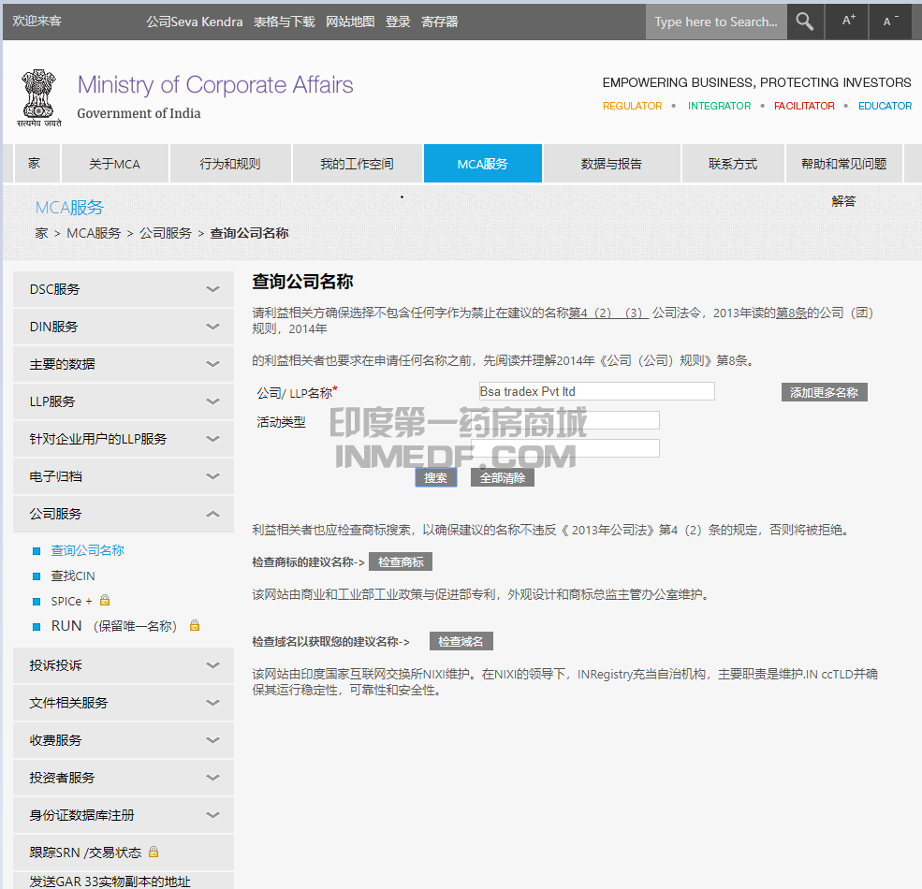The width and height of the screenshot is (922, 889).
Task: Click the 公司/LLP名称 input field
Action: 596,391
